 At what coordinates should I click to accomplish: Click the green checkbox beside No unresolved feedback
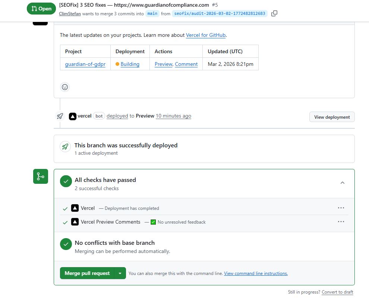[153, 222]
